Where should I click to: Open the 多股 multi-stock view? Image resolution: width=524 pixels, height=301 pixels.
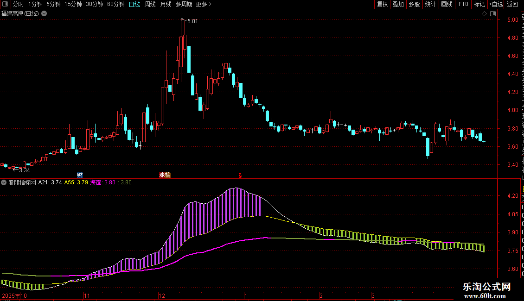pos(414,4)
